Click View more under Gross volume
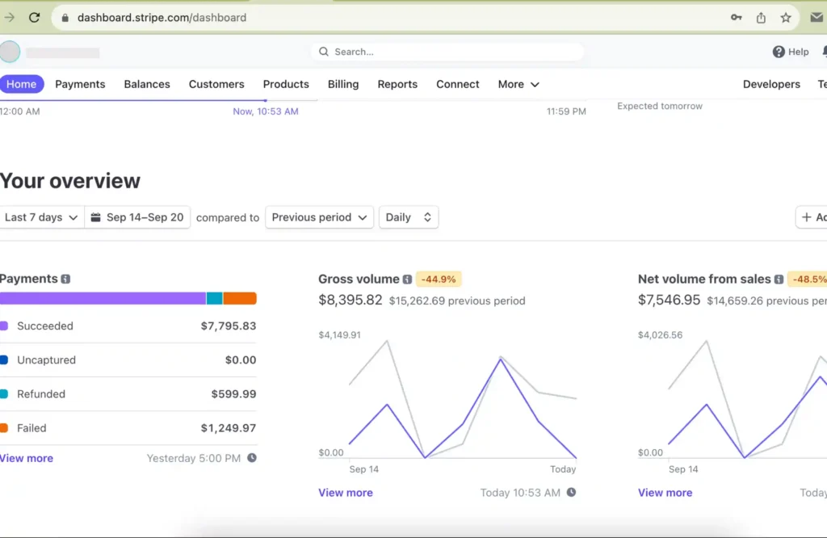Viewport: 827px width, 538px height. coord(346,492)
